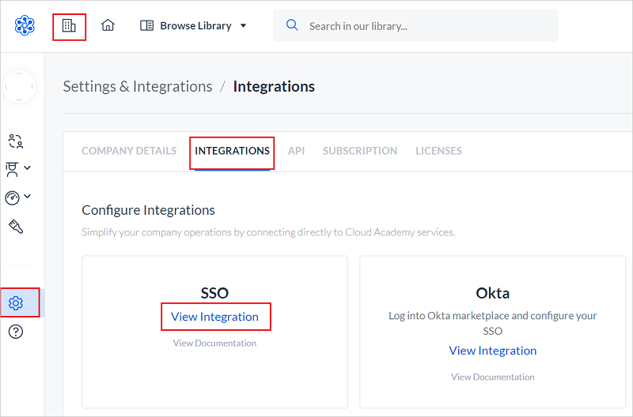633x417 pixels.
Task: Open the settings gear in the sidebar
Action: click(x=16, y=303)
